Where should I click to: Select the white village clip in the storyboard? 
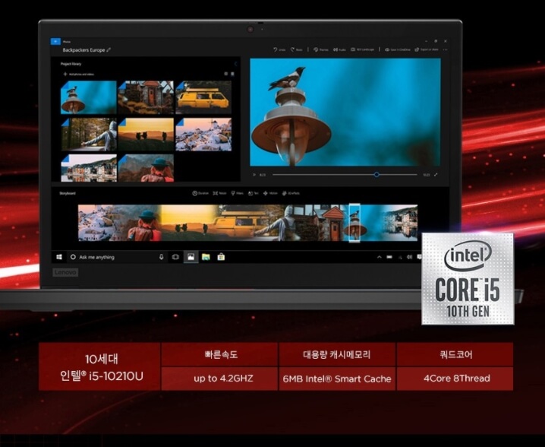coord(101,223)
